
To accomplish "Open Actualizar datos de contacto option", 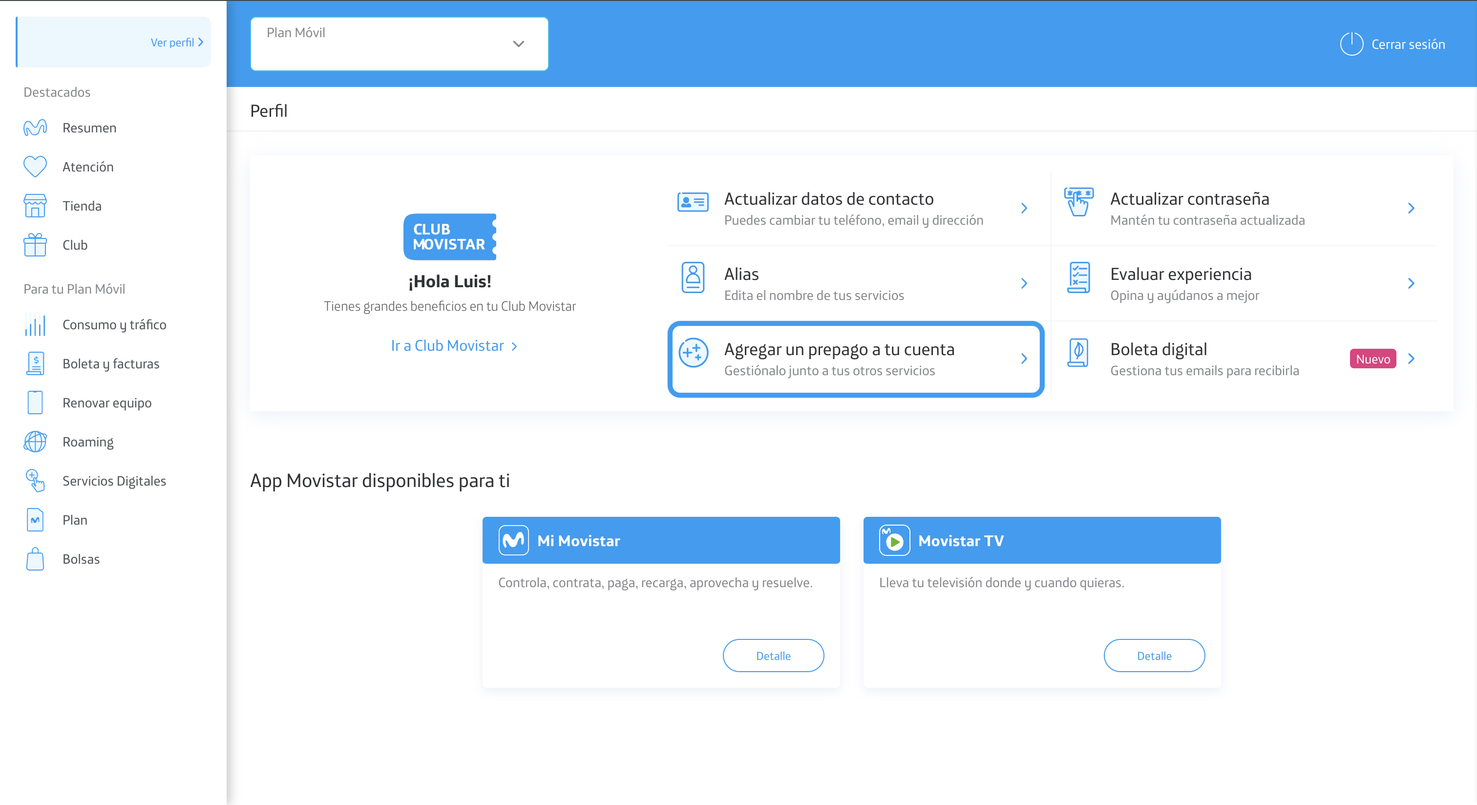I will [x=858, y=208].
